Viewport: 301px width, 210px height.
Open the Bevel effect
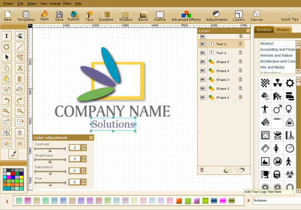coord(143,16)
